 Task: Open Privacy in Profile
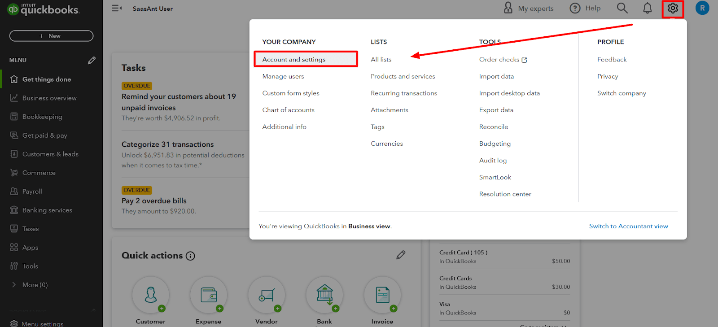[608, 76]
